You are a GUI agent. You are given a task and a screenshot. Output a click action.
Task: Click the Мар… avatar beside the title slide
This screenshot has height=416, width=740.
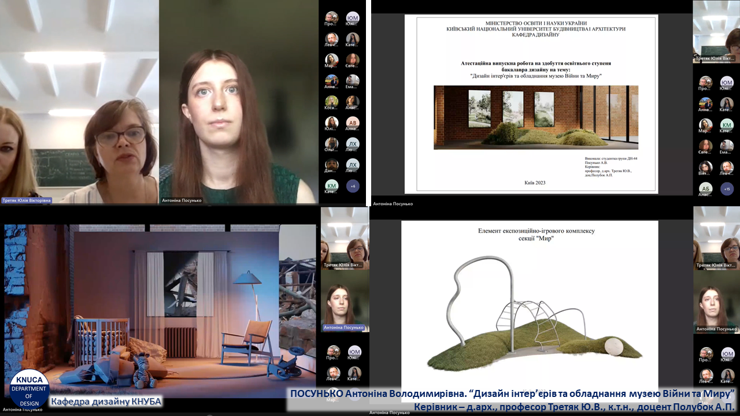point(705,124)
